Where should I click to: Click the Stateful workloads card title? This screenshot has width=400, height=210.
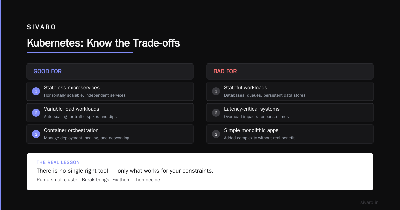tap(246, 88)
